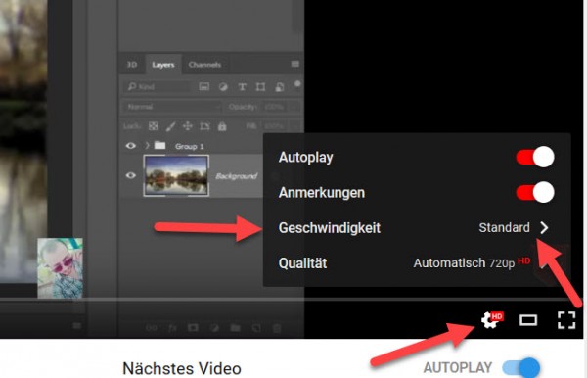Switch to theater mode view
The width and height of the screenshot is (587, 378).
coord(528,320)
